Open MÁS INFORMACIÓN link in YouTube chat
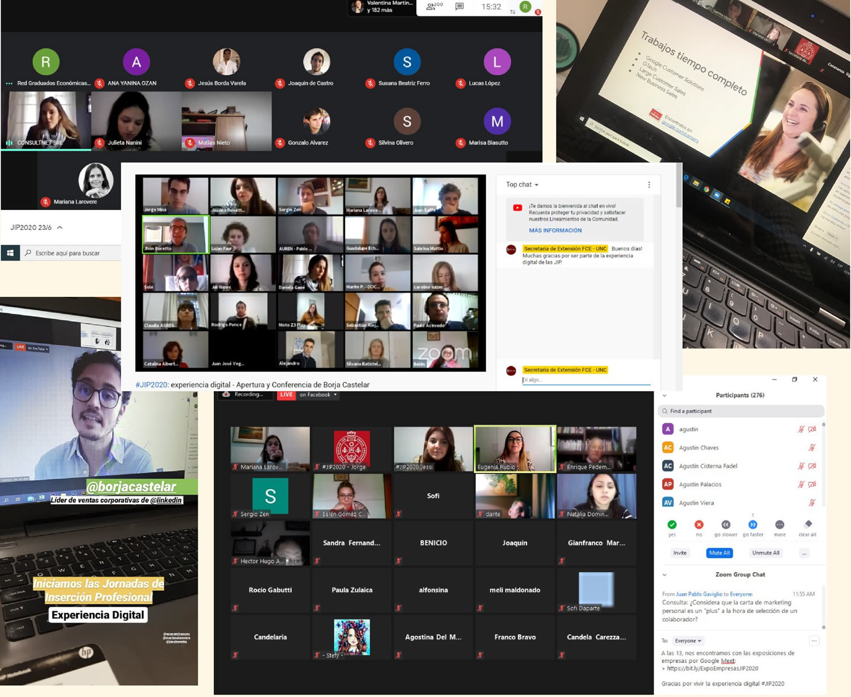Image resolution: width=851 pixels, height=697 pixels. (x=555, y=230)
